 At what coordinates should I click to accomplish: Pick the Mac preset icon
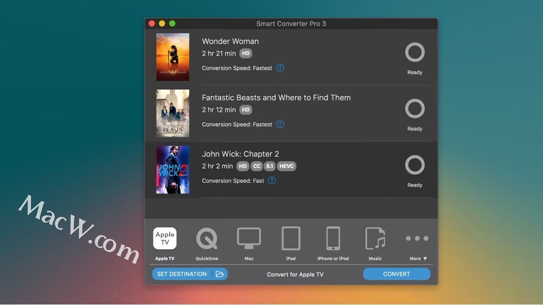[x=249, y=238]
